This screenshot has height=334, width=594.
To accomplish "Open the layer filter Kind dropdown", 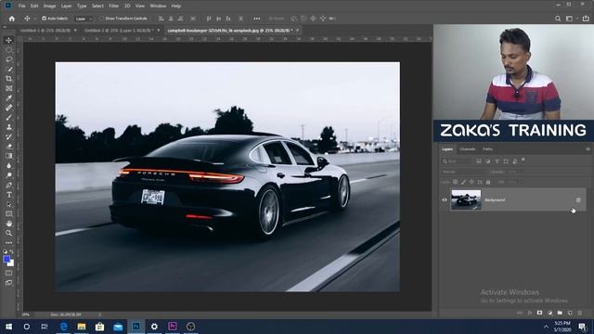I will [457, 161].
